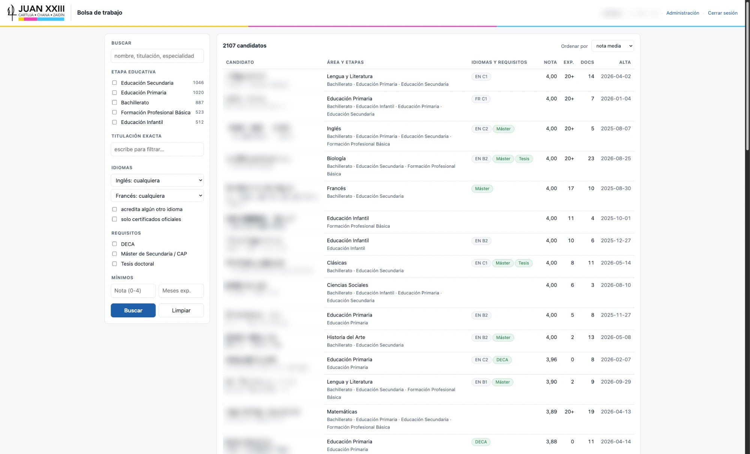Click the 'EN C1' badge in Lengua y Literatura row

[x=481, y=76]
